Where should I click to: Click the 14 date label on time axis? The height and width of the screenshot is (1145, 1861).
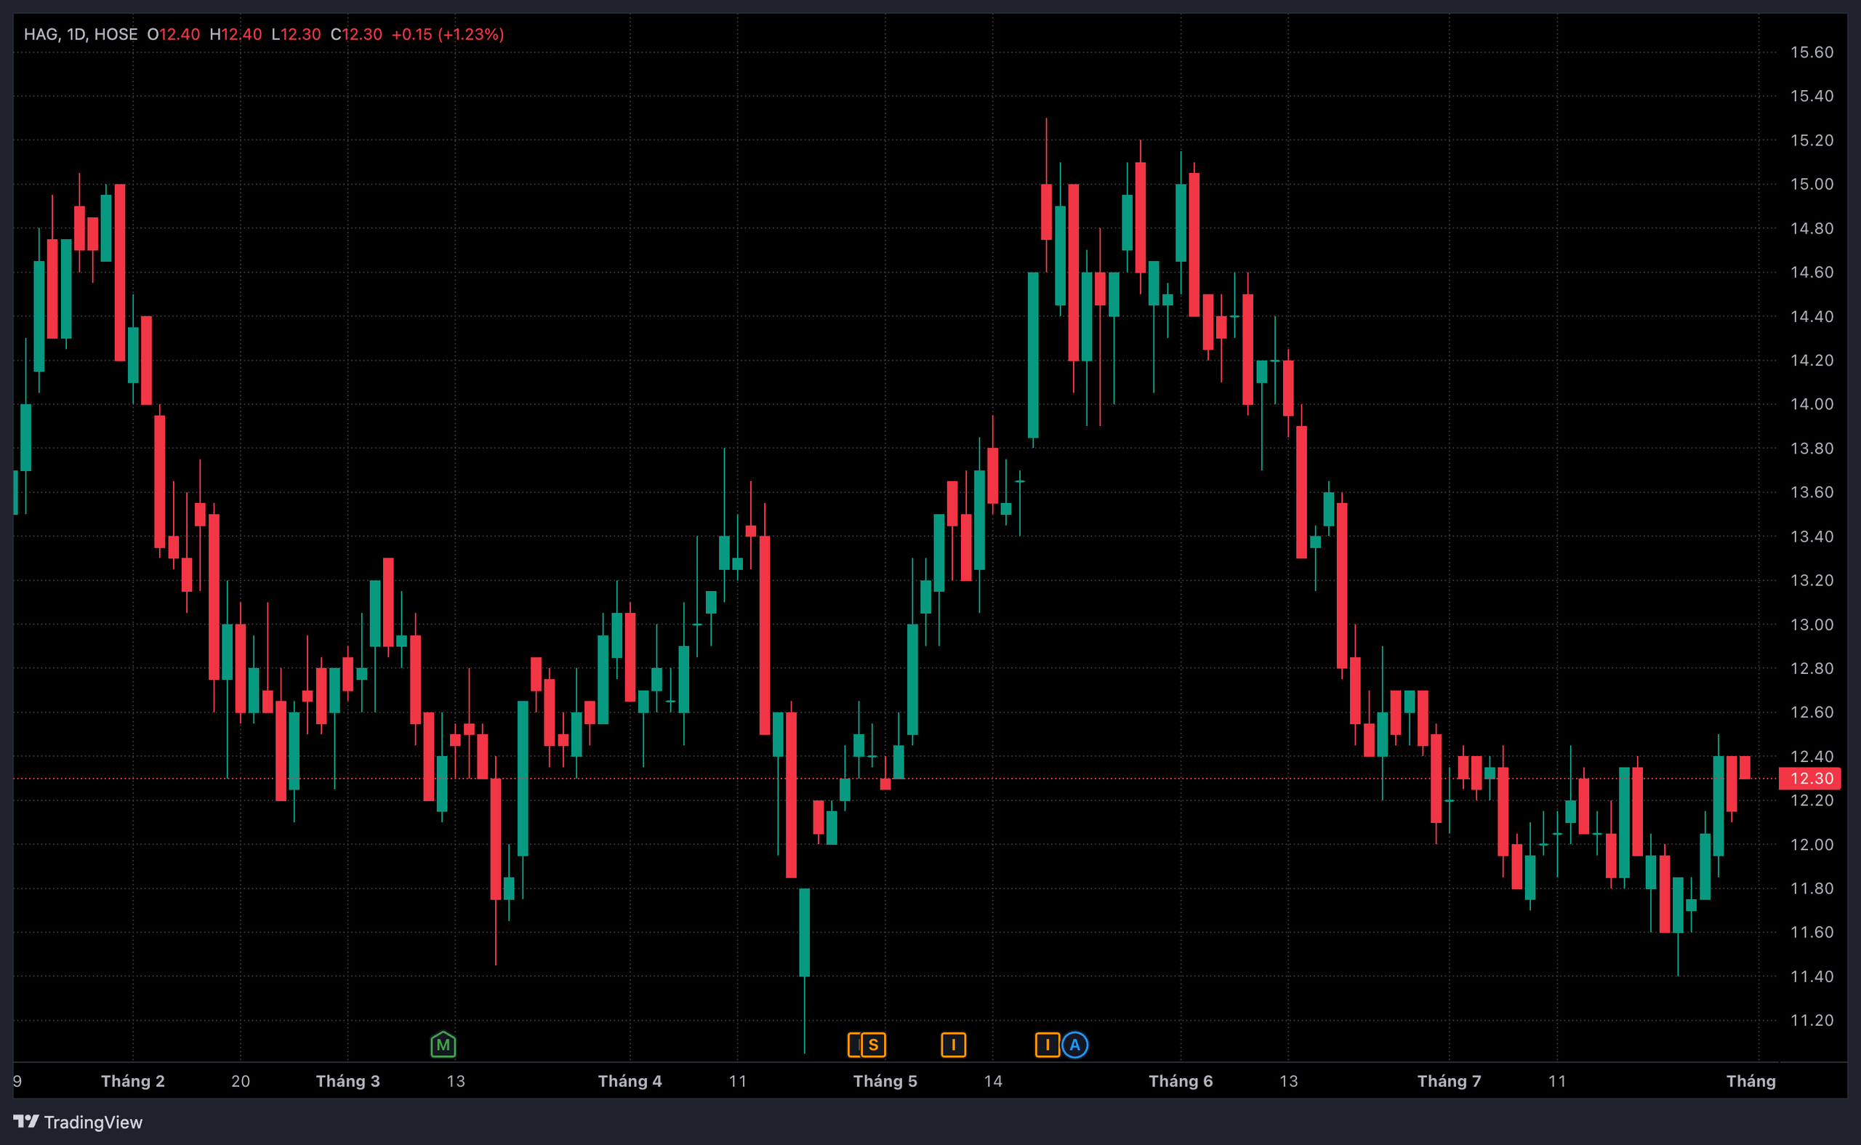[x=993, y=1080]
